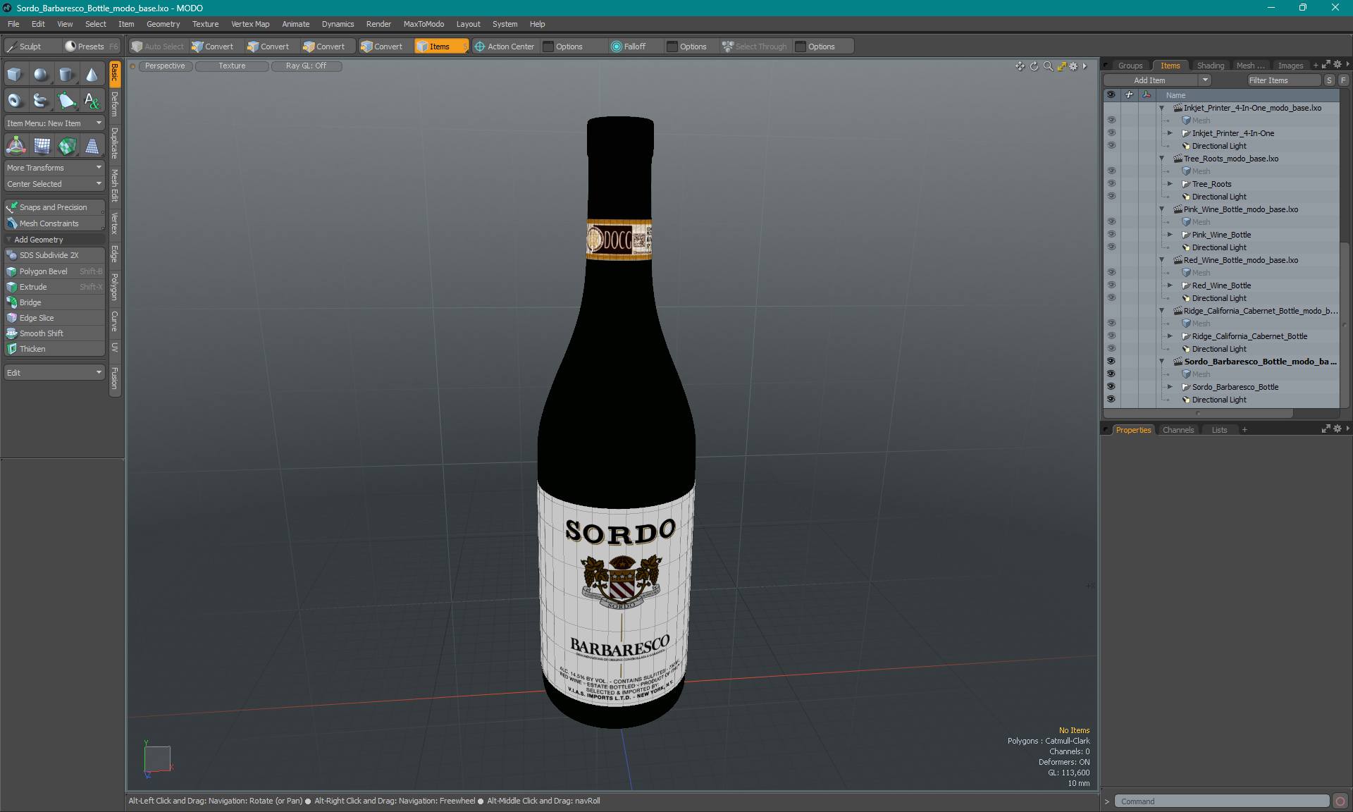Switch to the Shading tab
Image resolution: width=1353 pixels, height=812 pixels.
[x=1210, y=66]
